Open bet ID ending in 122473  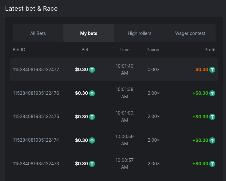[36, 164]
